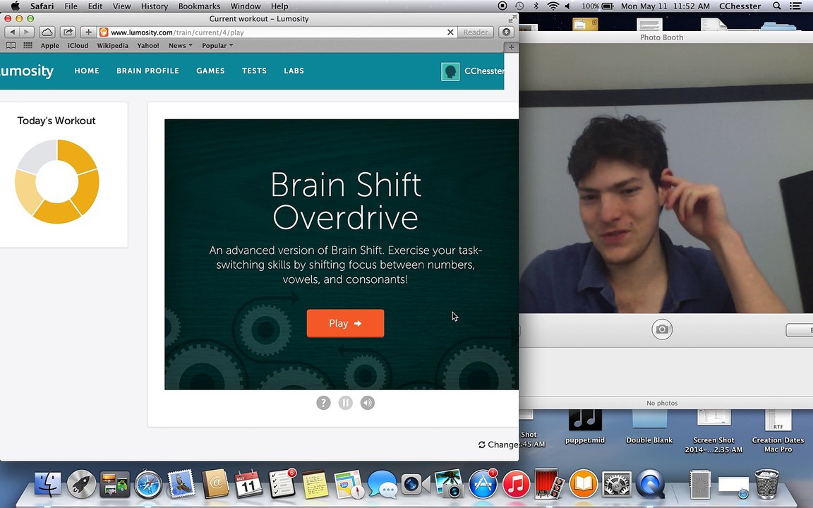Open the History menu
This screenshot has width=813, height=508.
click(x=155, y=6)
